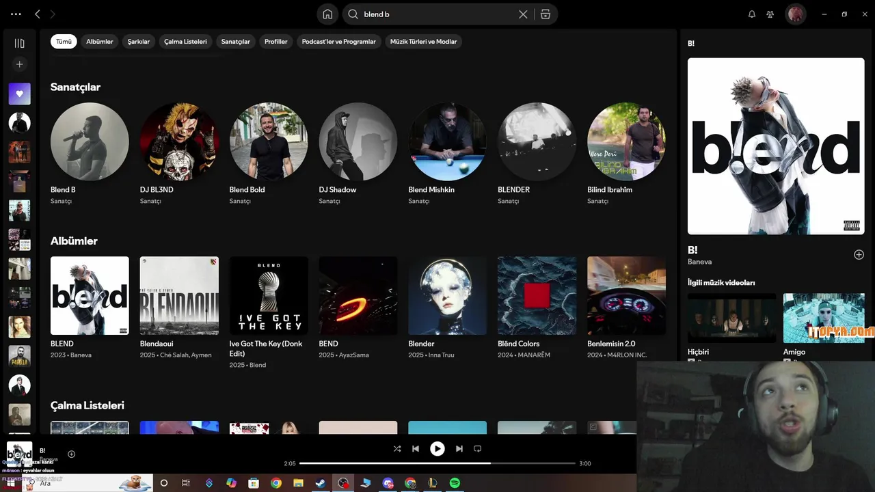This screenshot has height=492, width=875.
Task: Open Google Chrome from the taskbar
Action: point(275,483)
